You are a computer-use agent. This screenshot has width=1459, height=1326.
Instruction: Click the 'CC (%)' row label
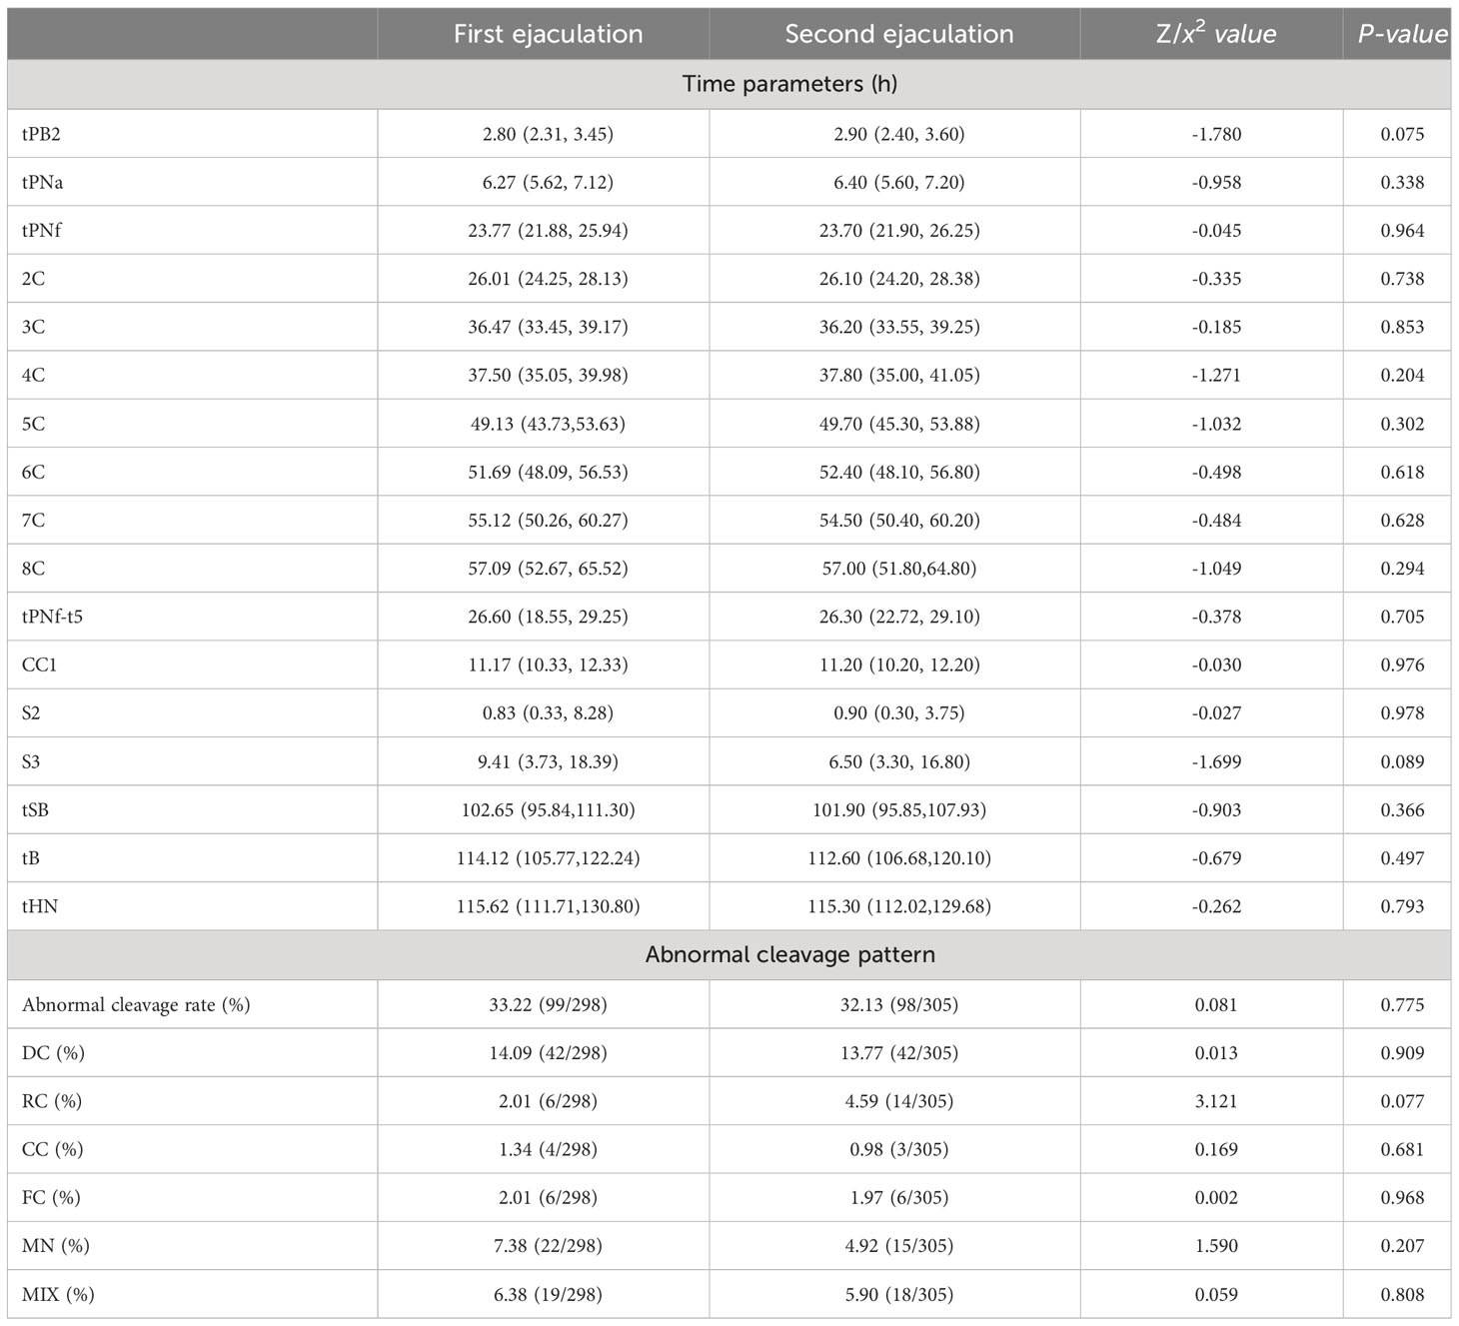click(52, 1150)
